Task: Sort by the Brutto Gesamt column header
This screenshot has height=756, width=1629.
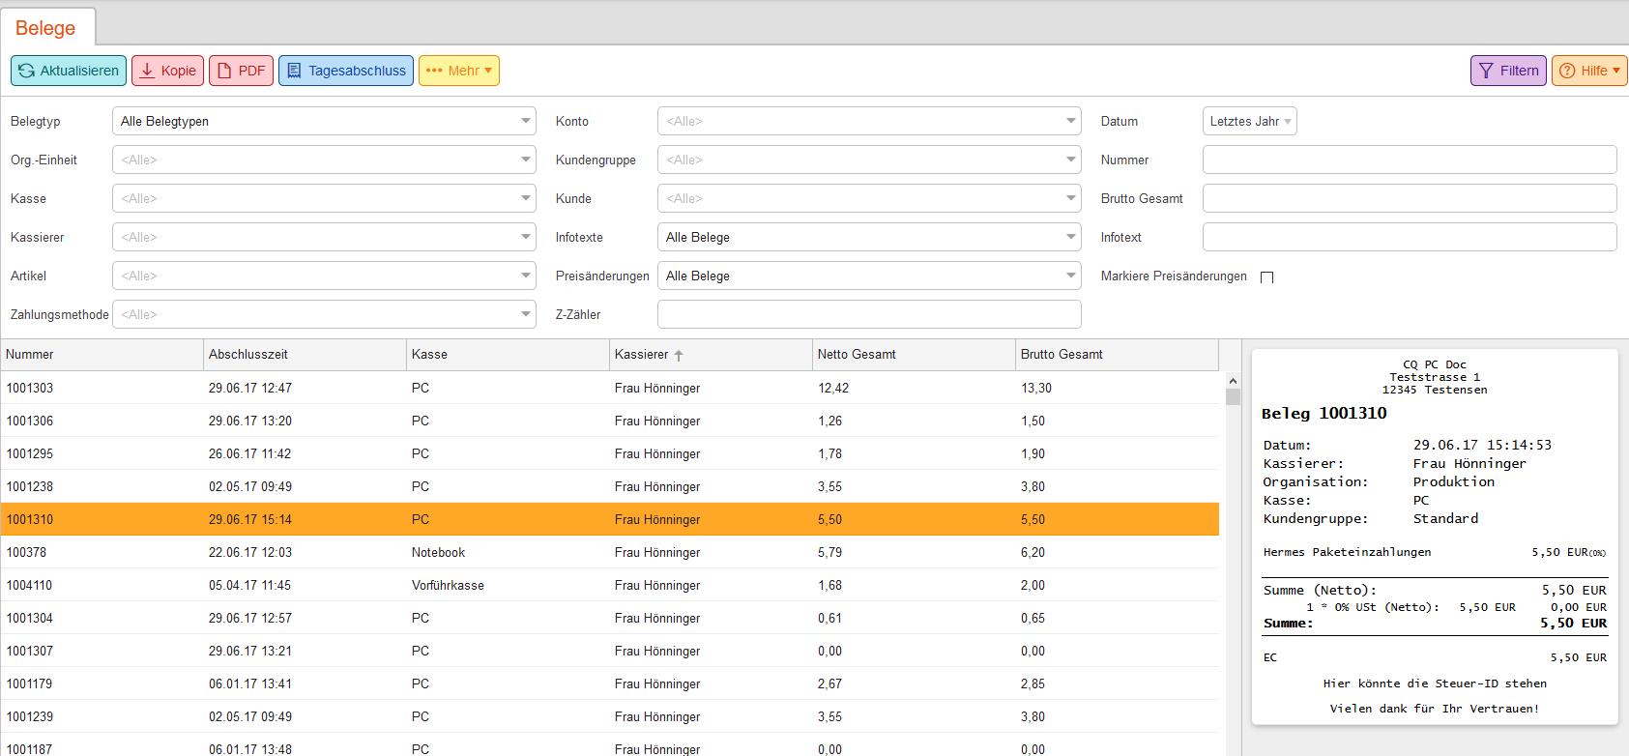Action: click(1062, 355)
